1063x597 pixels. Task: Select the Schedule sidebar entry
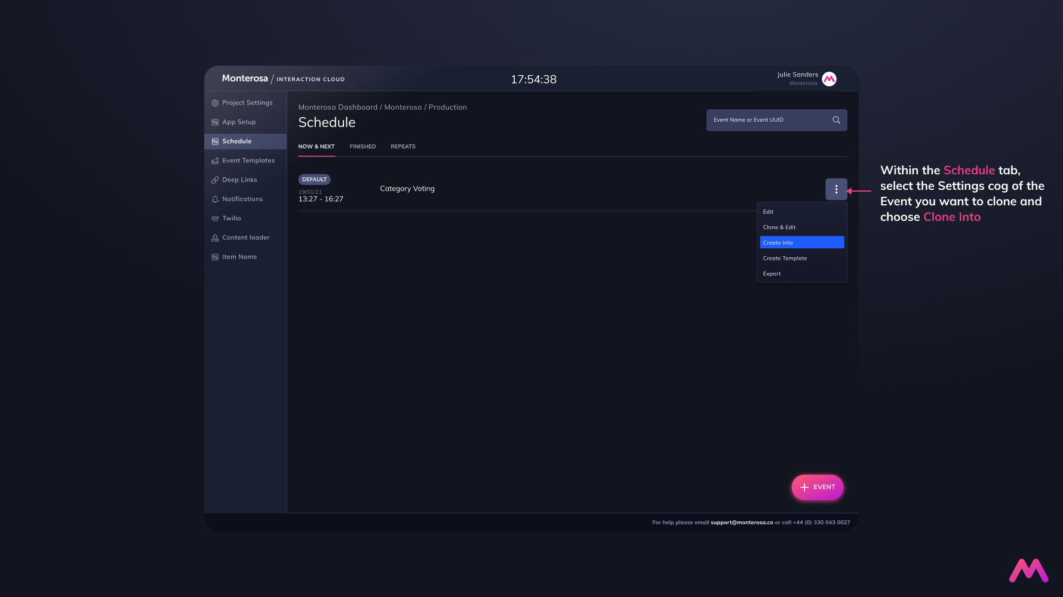(x=245, y=141)
